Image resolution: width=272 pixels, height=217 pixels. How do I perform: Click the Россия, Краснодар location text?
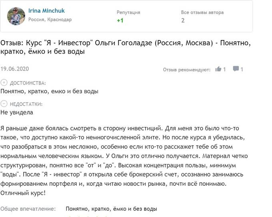(50, 20)
